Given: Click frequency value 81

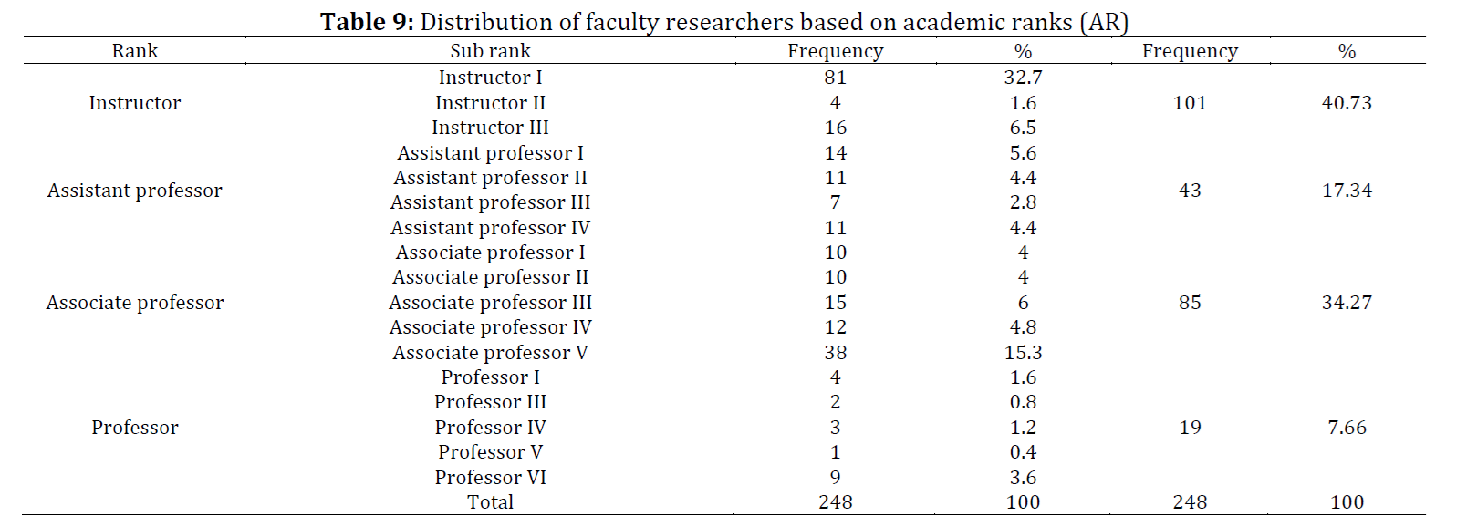Looking at the screenshot, I should tap(835, 77).
